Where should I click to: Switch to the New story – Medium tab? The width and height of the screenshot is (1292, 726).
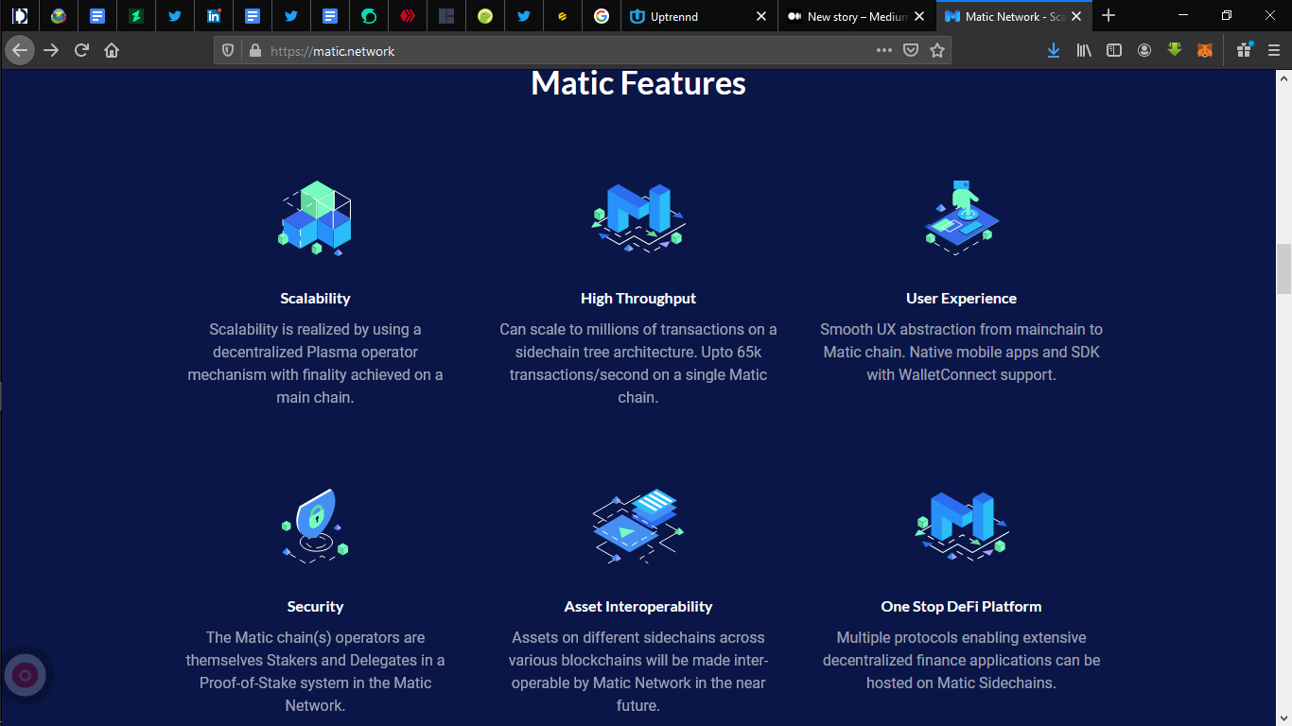(857, 16)
